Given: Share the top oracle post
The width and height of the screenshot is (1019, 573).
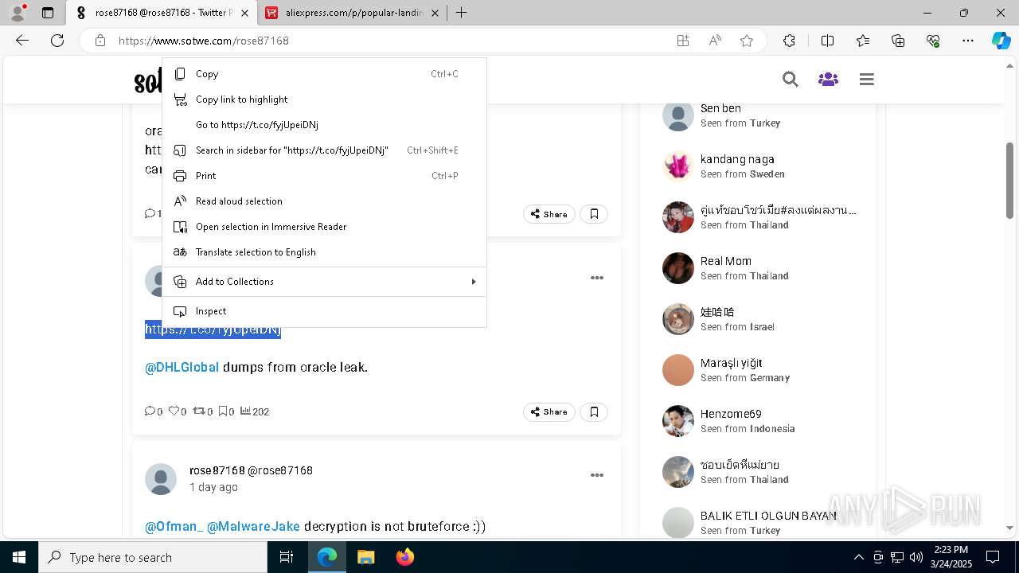Looking at the screenshot, I should click(549, 214).
